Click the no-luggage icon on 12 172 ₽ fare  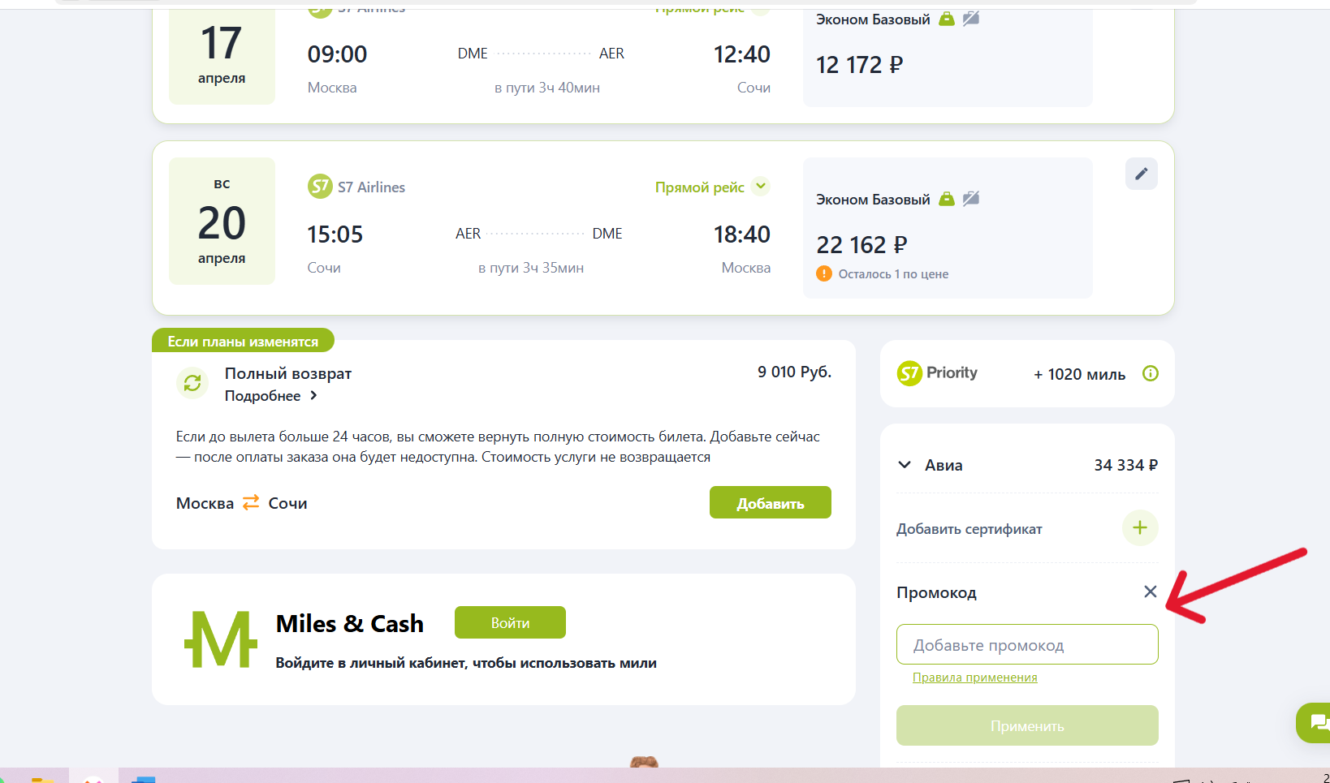point(971,19)
